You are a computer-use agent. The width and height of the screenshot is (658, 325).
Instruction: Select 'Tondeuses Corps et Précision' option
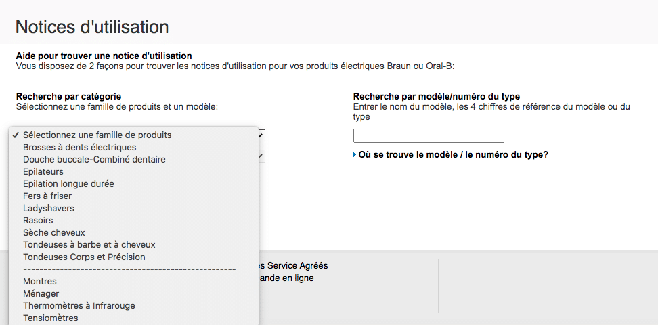tap(84, 257)
